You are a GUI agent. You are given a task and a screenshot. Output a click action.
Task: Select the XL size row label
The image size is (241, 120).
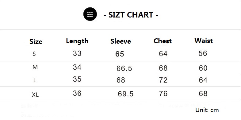[x=35, y=95]
